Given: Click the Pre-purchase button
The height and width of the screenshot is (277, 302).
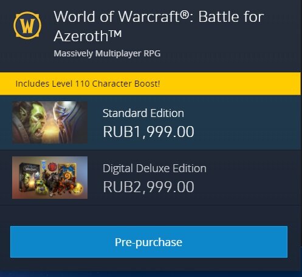Looking at the screenshot, I should click(x=149, y=242).
